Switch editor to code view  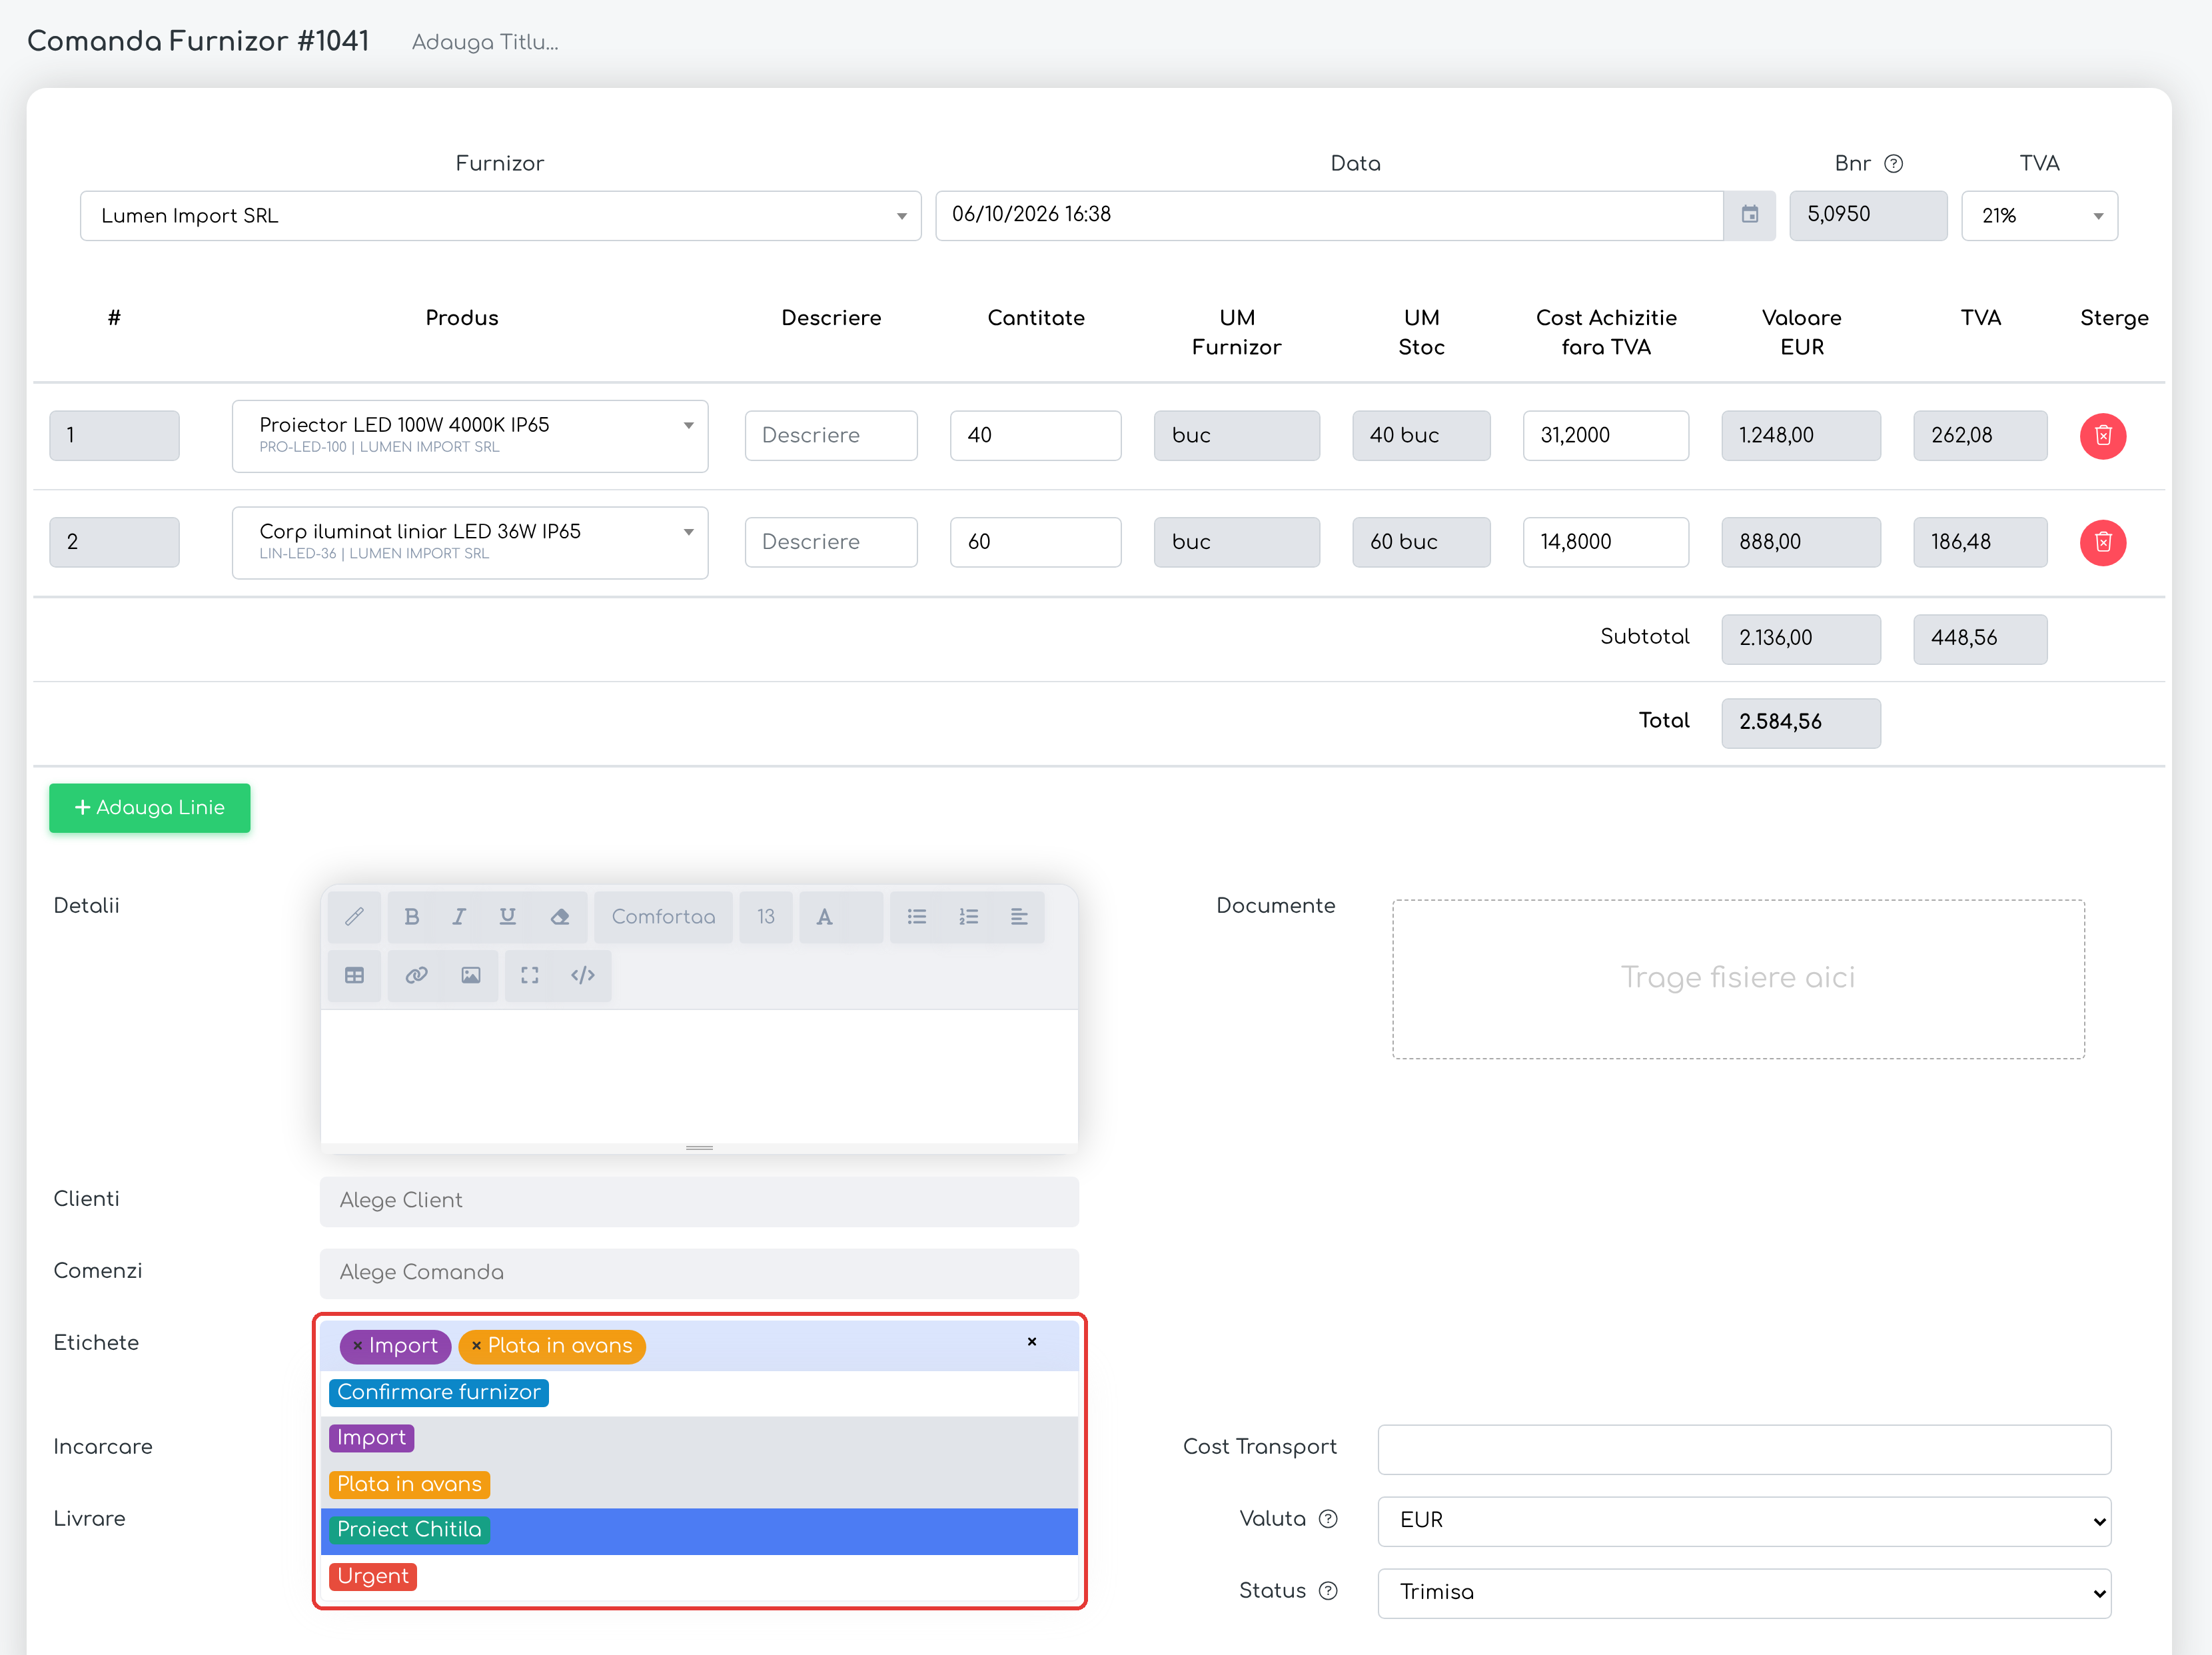pos(583,976)
